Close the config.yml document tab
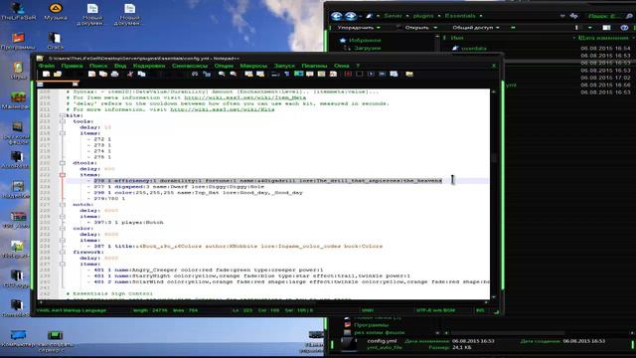This screenshot has width=636, height=358. tap(76, 84)
